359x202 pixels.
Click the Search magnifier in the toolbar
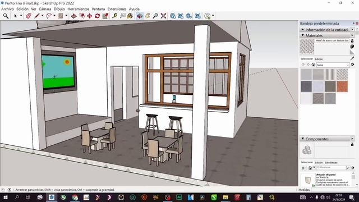point(6,16)
